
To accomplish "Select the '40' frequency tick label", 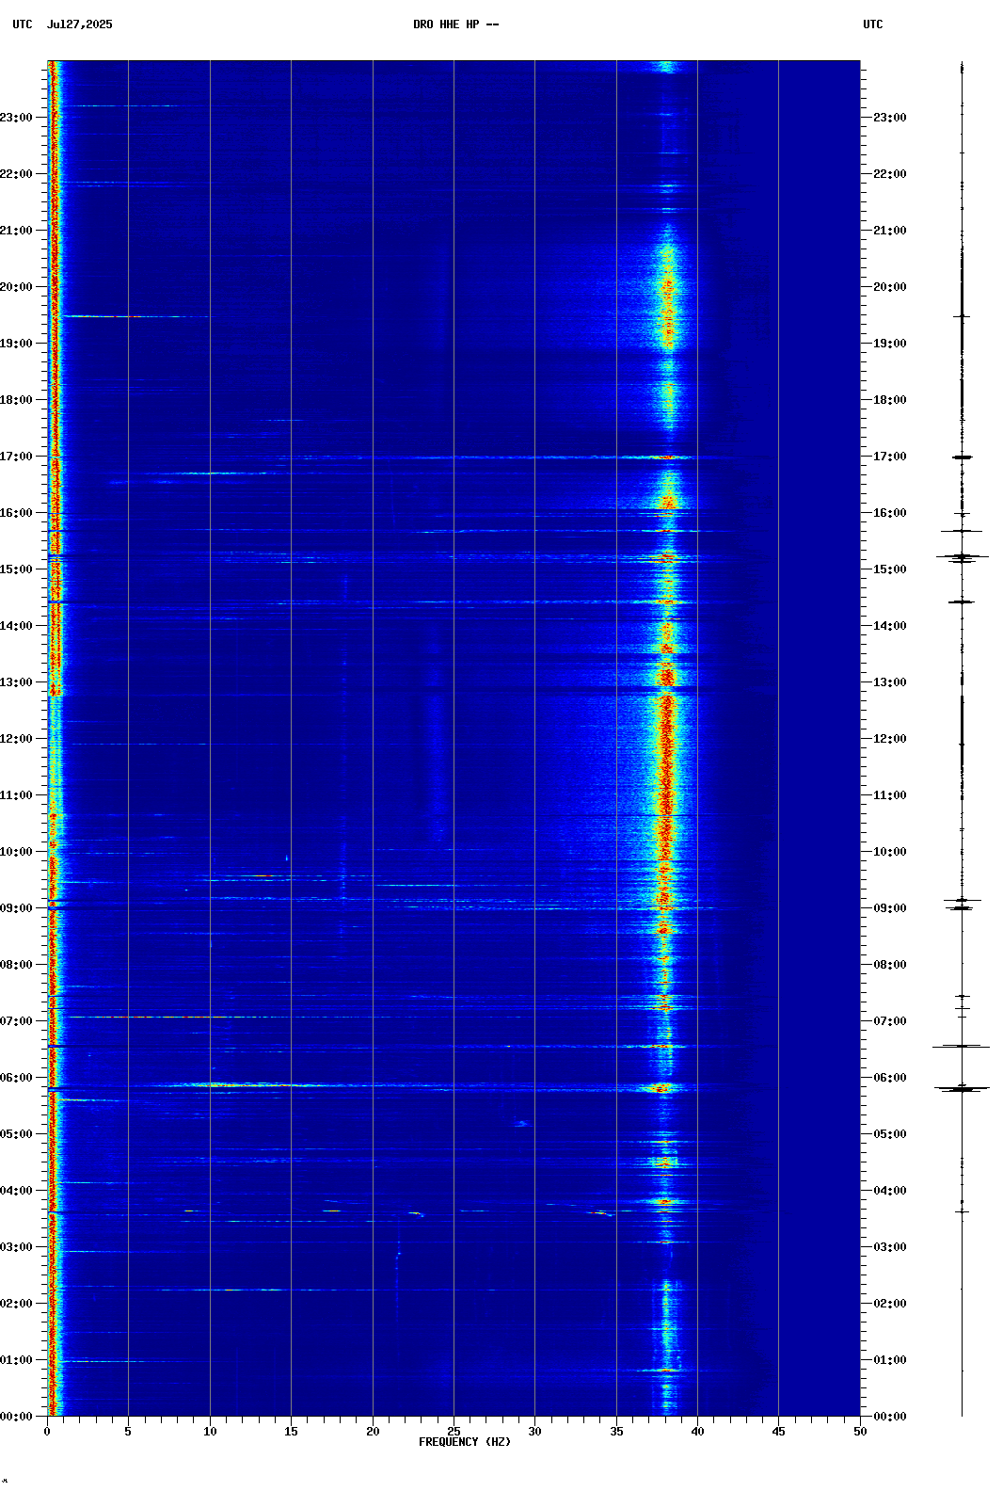I will 697,1432.
